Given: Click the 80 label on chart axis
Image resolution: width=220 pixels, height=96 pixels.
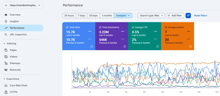Looking at the screenshot, I should [x=144, y=92].
